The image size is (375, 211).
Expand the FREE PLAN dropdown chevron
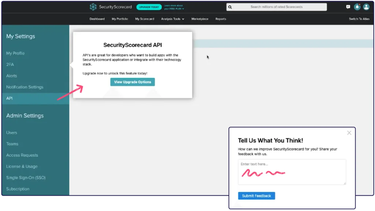click(x=183, y=8)
